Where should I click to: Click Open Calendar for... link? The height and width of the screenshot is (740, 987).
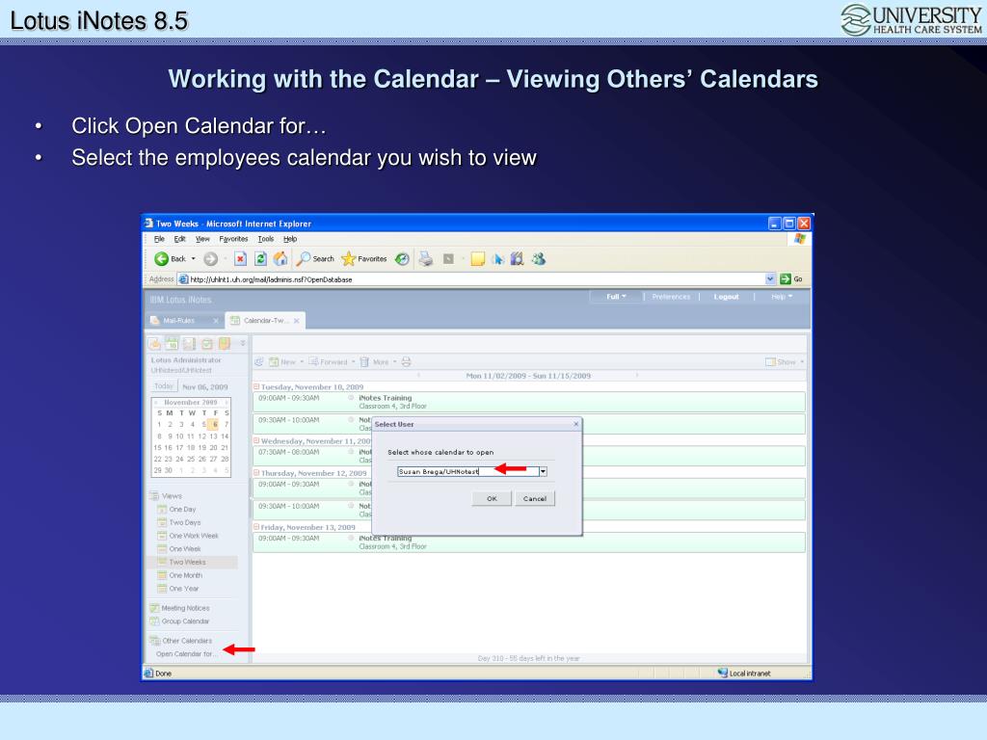(186, 654)
